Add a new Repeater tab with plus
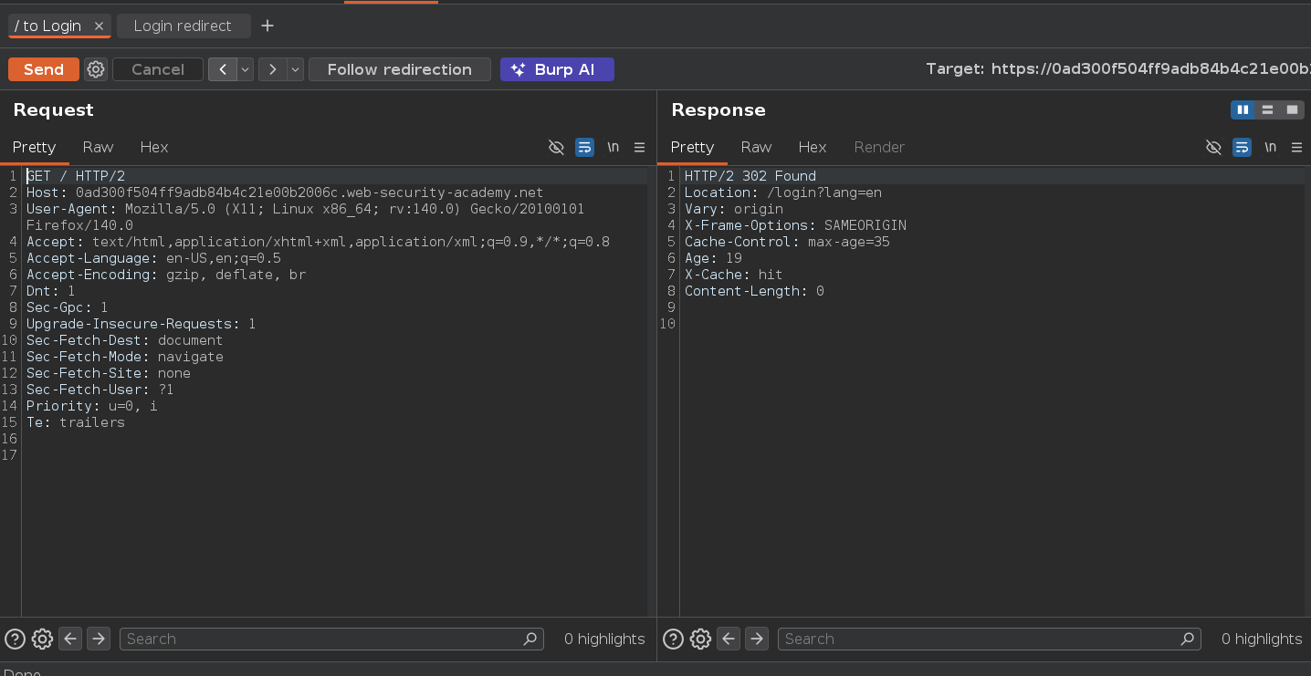 267,26
